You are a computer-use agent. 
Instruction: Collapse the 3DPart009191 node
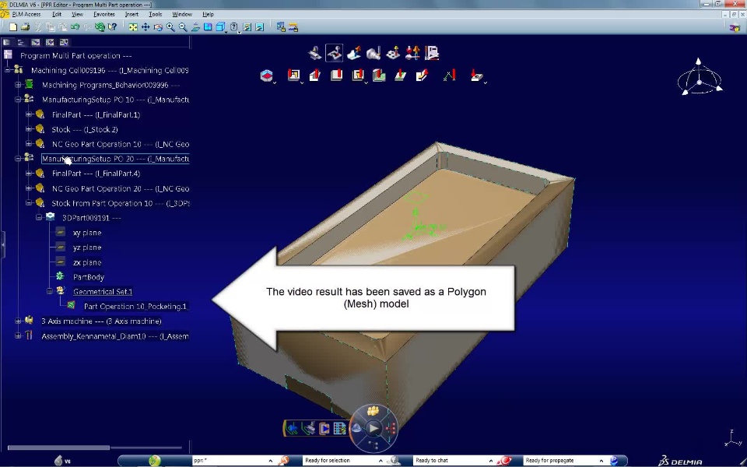pyautogui.click(x=39, y=218)
